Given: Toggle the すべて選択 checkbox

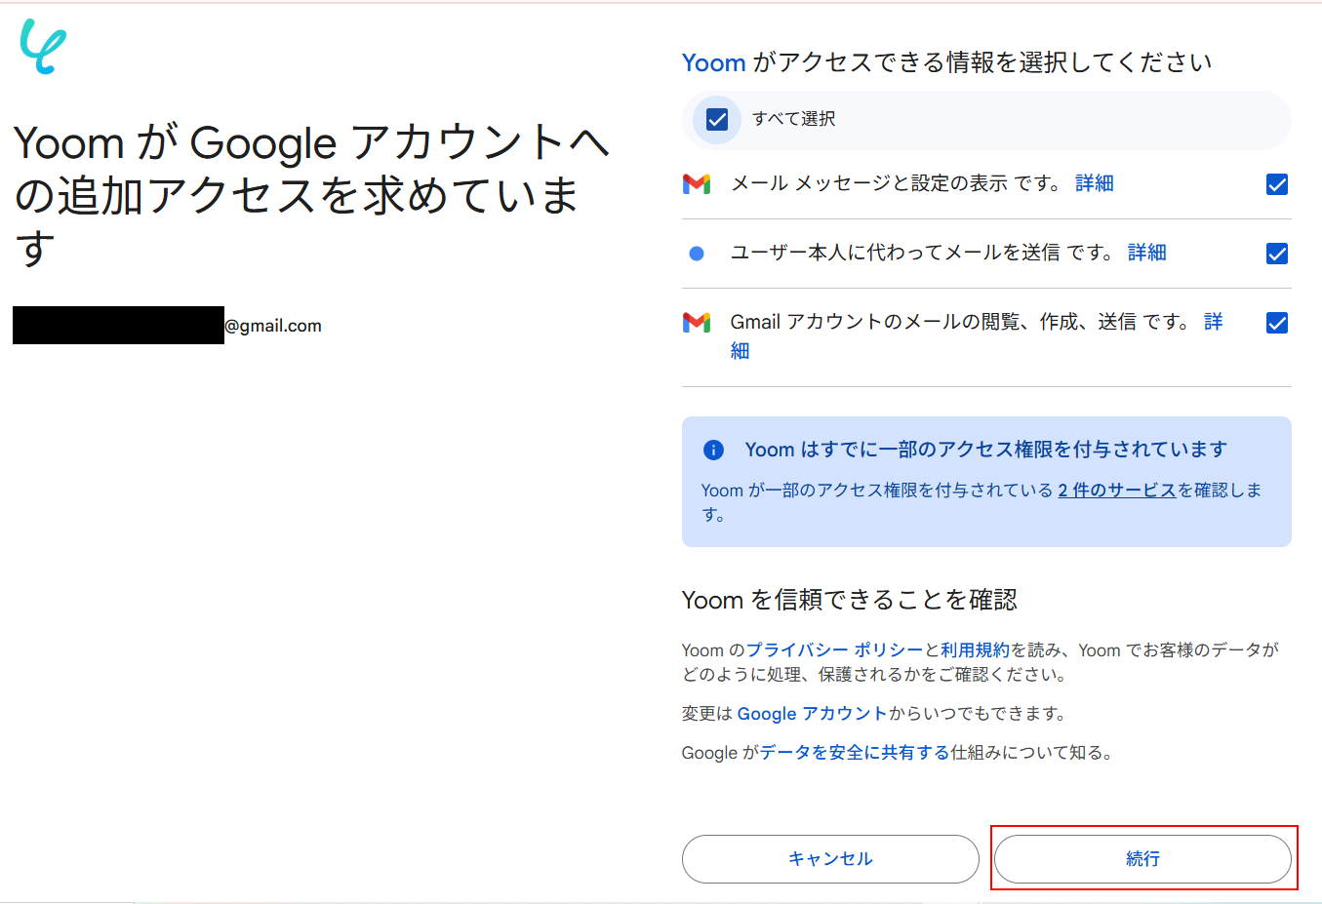Looking at the screenshot, I should 717,119.
